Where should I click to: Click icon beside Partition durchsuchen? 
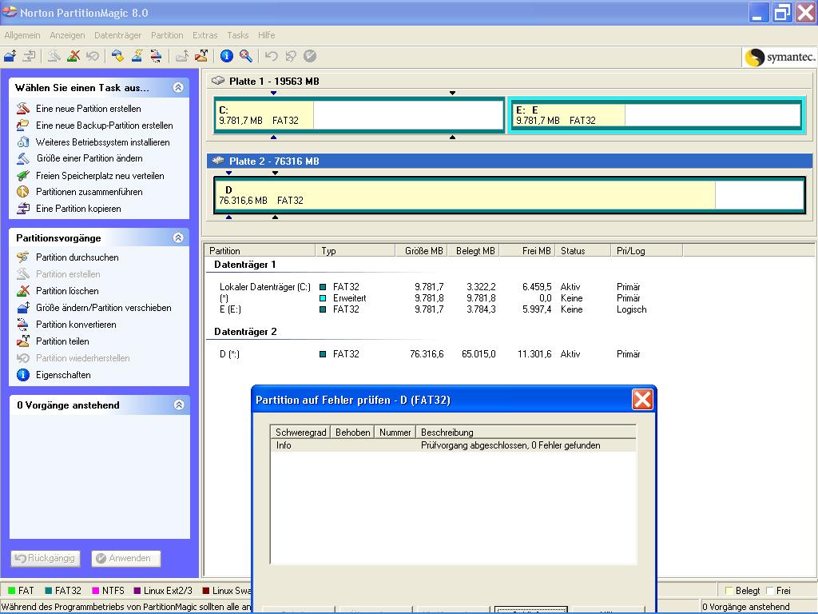[23, 257]
